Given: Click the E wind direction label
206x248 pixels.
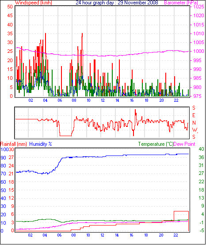Looking at the screenshot, I should pos(194,115).
